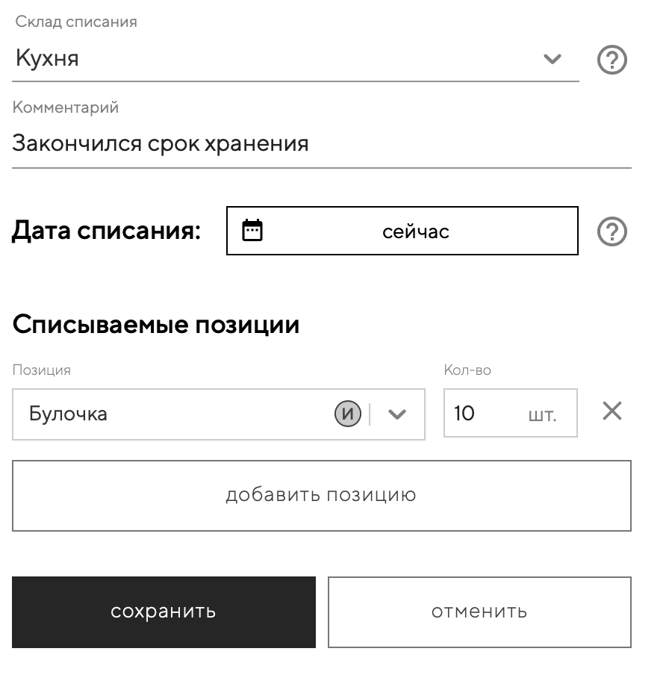Open the сейчас date picker
This screenshot has width=669, height=675.
[x=415, y=231]
